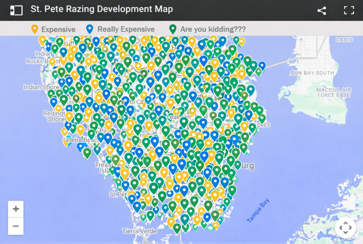Select the easternmost blue pin near the bridge

pyautogui.click(x=262, y=66)
